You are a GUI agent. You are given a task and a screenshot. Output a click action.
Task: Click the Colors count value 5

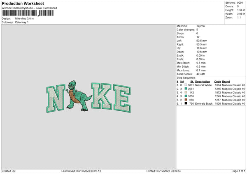coord(238,7)
